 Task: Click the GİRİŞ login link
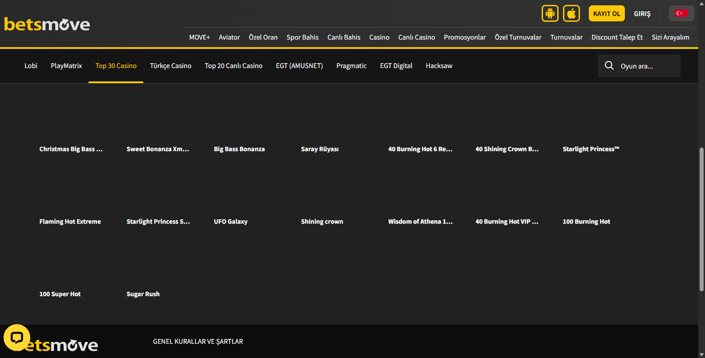642,14
